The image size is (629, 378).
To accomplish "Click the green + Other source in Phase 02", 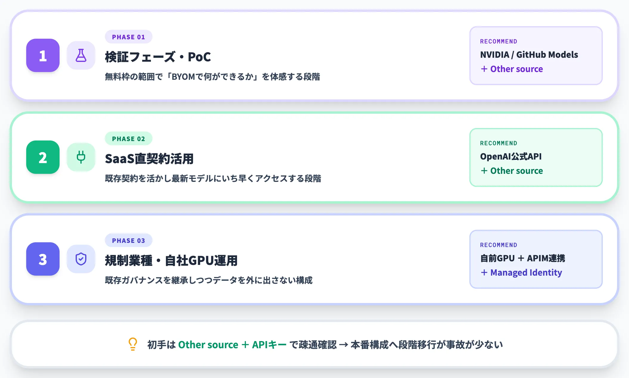I will (x=512, y=171).
